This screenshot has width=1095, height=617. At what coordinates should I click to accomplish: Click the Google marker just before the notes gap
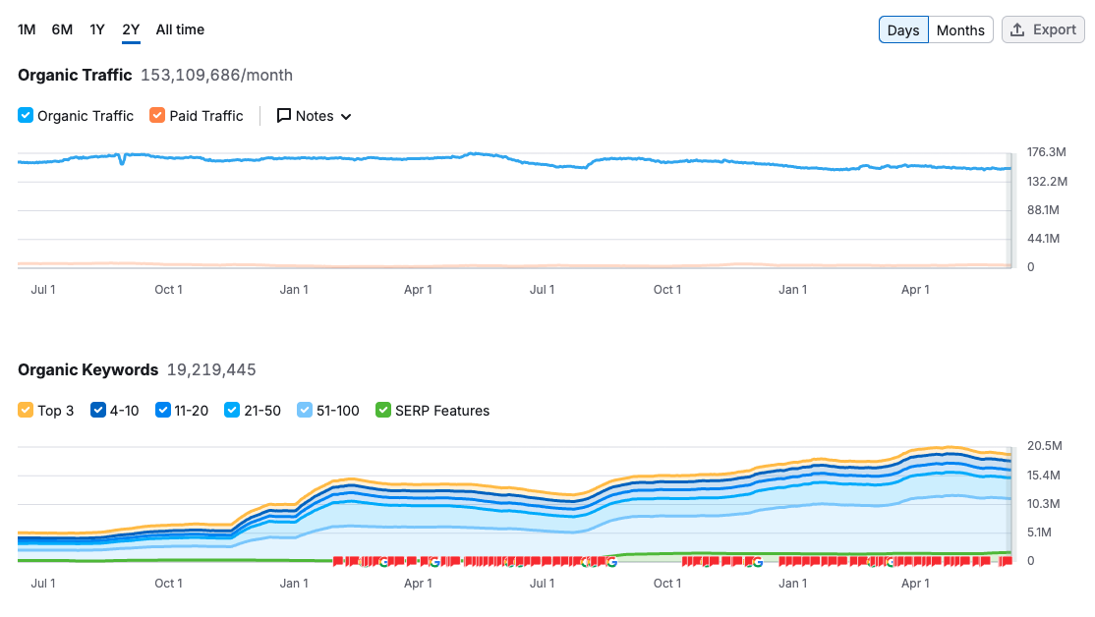point(611,562)
